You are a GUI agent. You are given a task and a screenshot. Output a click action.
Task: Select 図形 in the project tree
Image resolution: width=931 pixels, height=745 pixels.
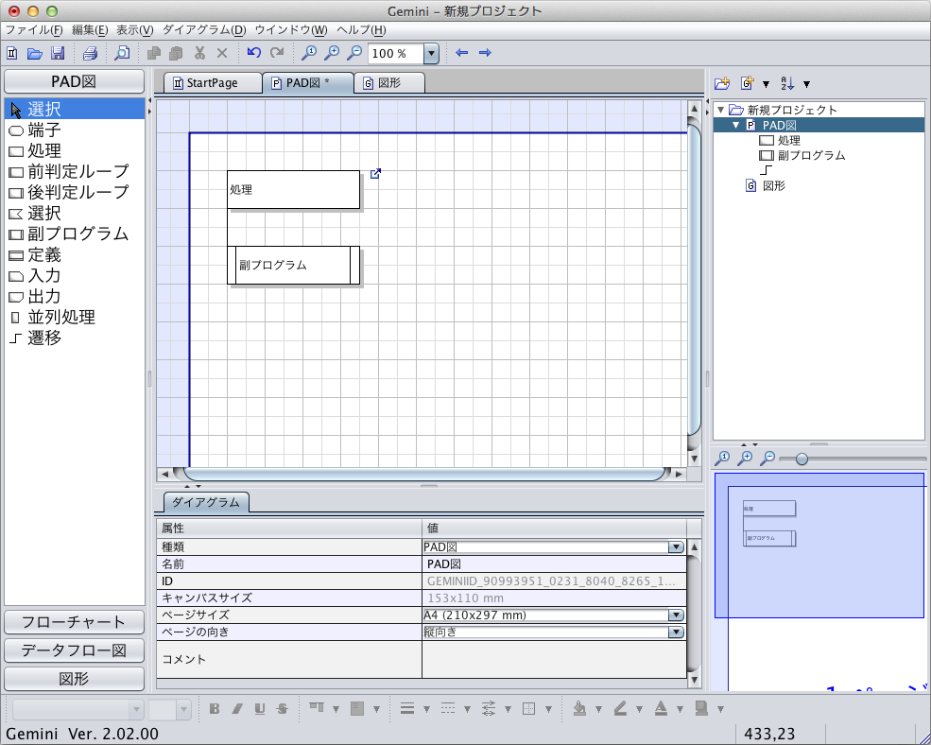click(767, 186)
